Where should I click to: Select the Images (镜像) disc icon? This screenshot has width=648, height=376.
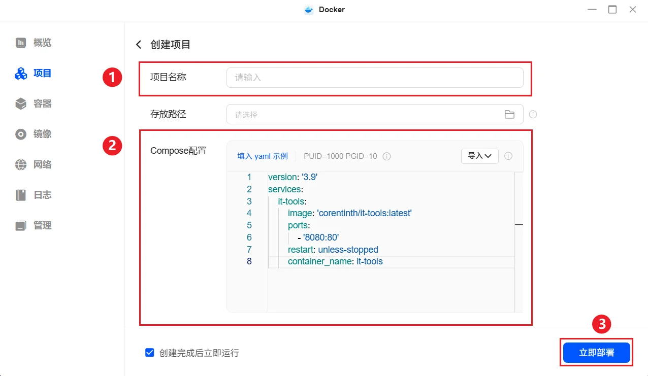pos(21,134)
